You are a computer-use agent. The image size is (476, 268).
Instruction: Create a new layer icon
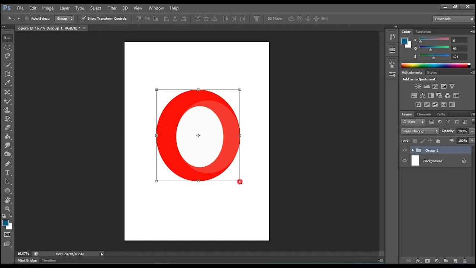455,261
